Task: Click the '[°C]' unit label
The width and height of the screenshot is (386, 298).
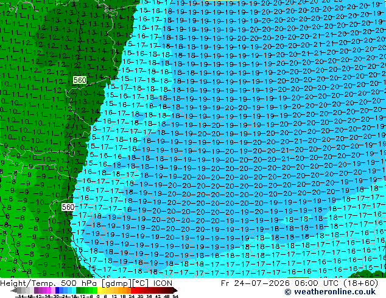Action: coord(141,283)
